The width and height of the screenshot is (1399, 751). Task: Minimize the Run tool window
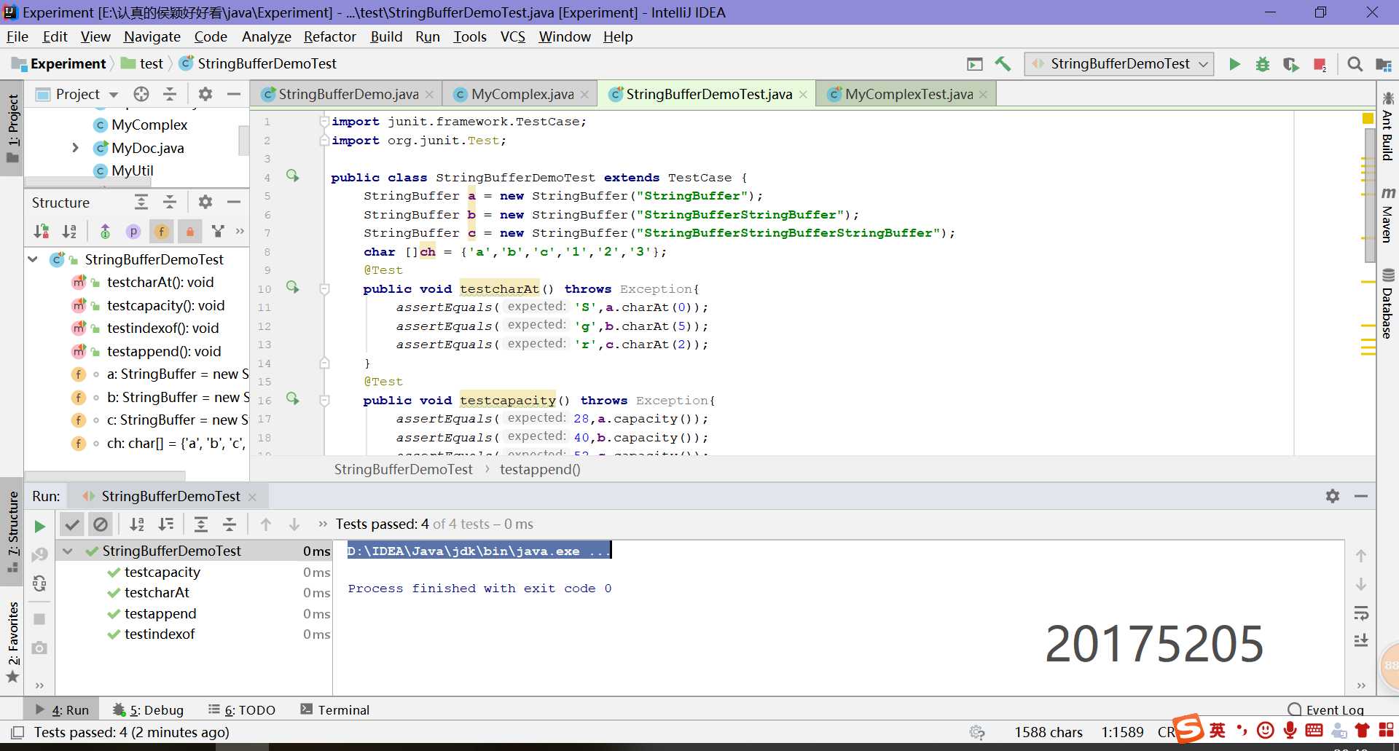1360,496
